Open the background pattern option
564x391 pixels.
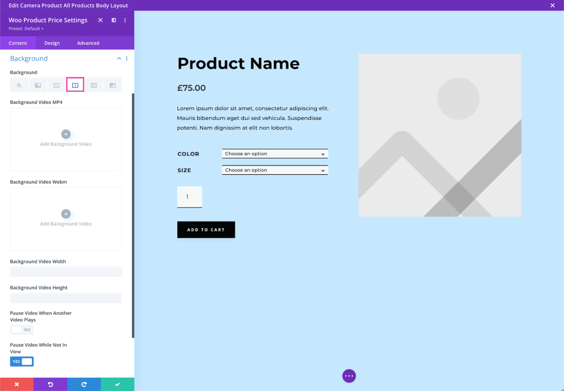(94, 85)
